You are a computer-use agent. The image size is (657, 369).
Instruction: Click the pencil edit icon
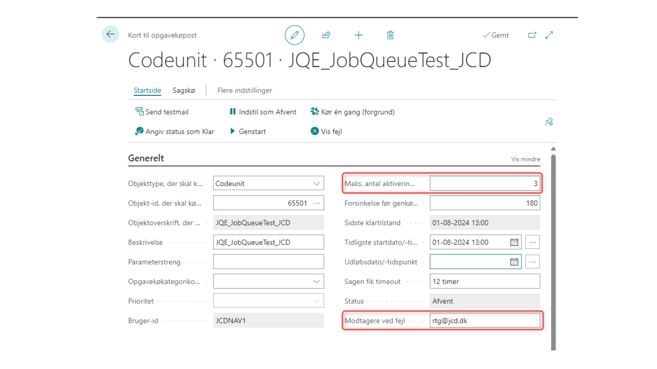pos(295,35)
